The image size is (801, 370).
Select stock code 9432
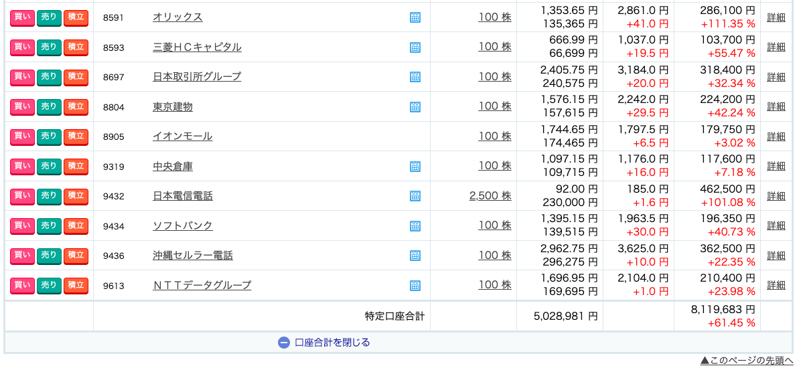tap(113, 196)
